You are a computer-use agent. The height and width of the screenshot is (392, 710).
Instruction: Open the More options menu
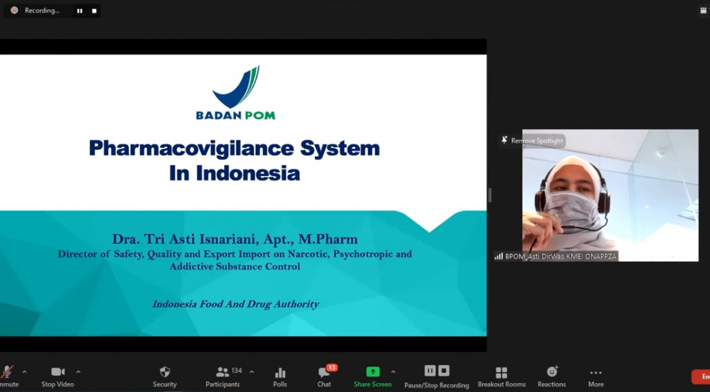coord(596,376)
